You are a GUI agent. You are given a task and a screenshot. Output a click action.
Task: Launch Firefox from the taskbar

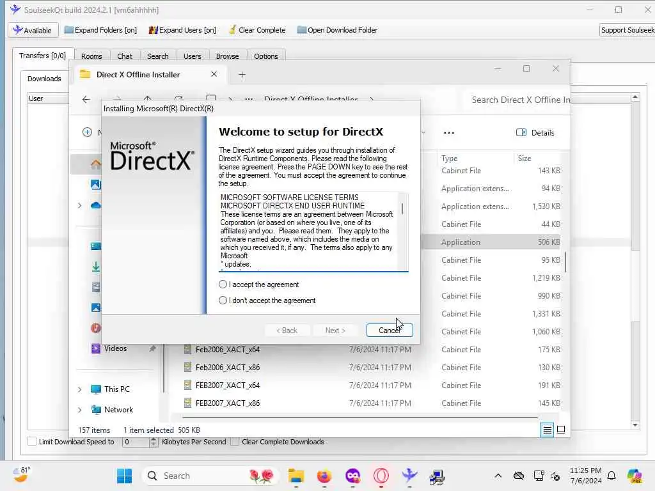(x=324, y=476)
